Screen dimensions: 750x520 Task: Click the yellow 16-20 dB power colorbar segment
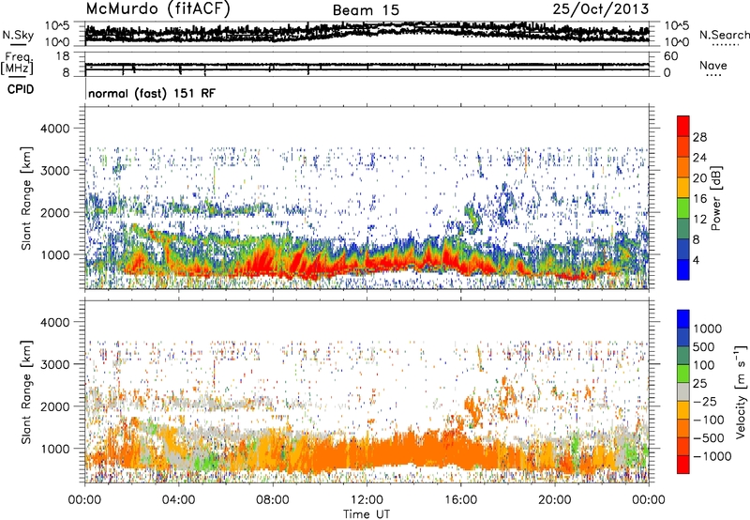click(x=683, y=187)
